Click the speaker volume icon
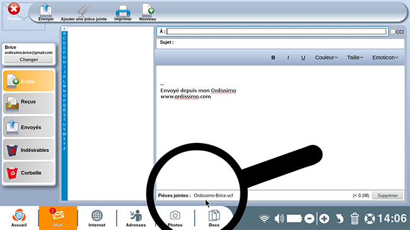 pyautogui.click(x=279, y=219)
